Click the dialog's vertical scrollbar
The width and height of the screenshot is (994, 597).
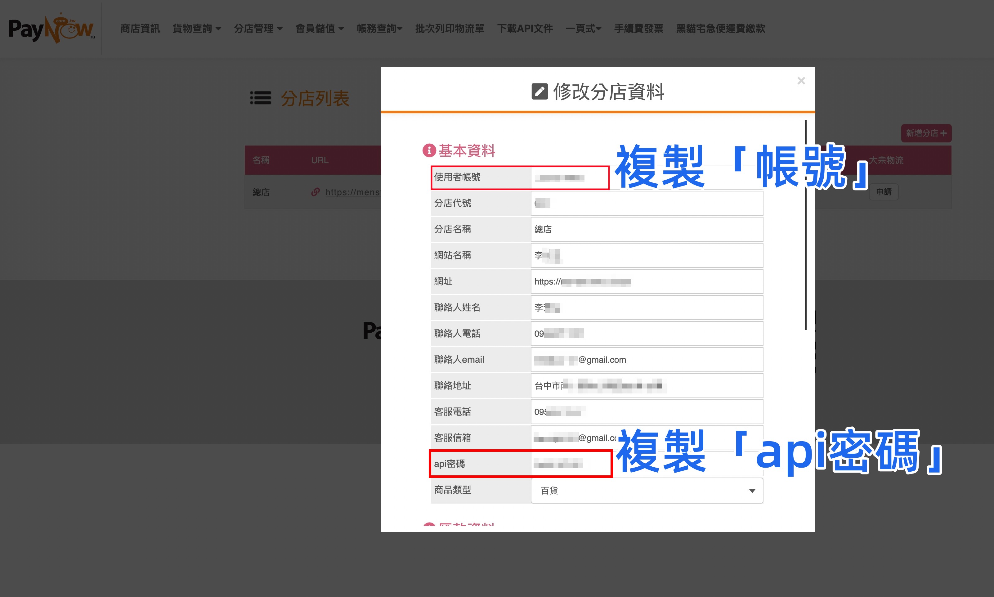pos(805,225)
